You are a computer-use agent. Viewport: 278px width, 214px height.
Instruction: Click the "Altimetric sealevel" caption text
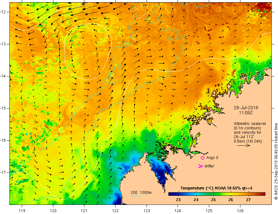(x=250, y=124)
